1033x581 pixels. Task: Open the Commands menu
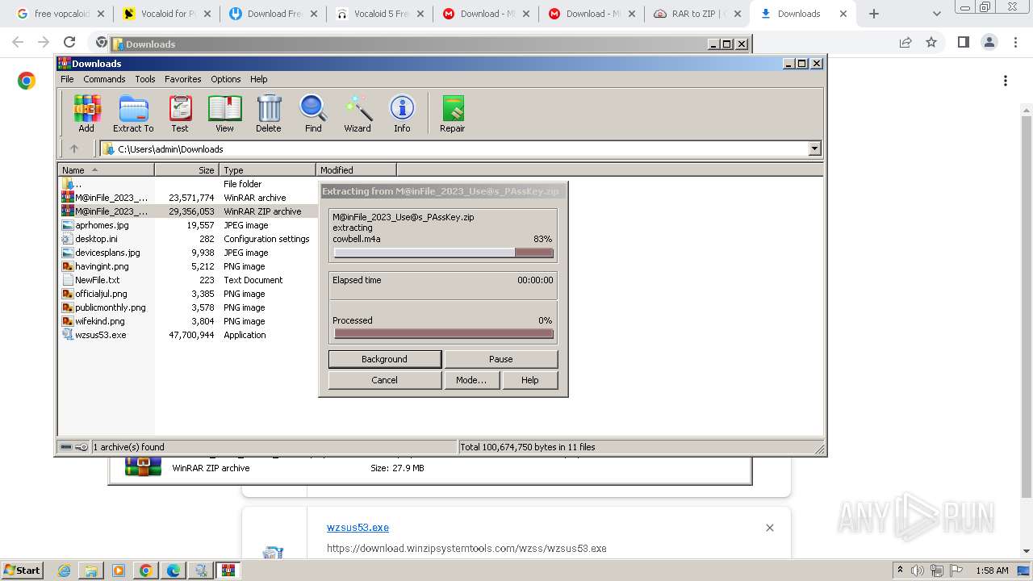click(x=104, y=79)
